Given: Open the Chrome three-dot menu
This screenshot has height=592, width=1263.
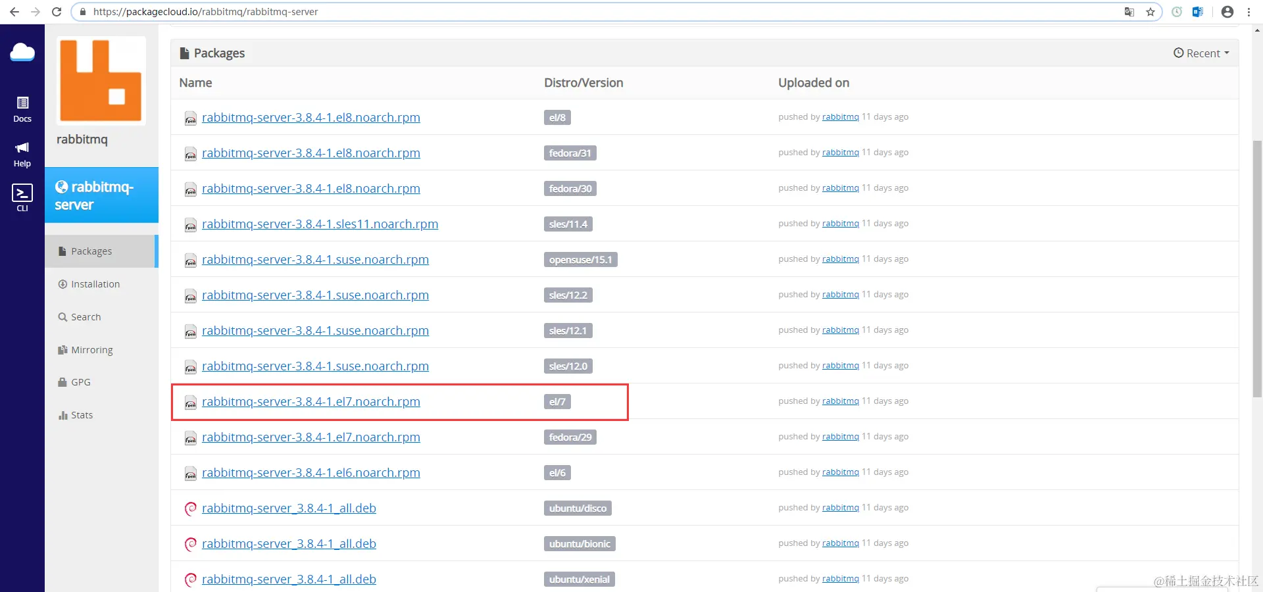Looking at the screenshot, I should click(1249, 12).
